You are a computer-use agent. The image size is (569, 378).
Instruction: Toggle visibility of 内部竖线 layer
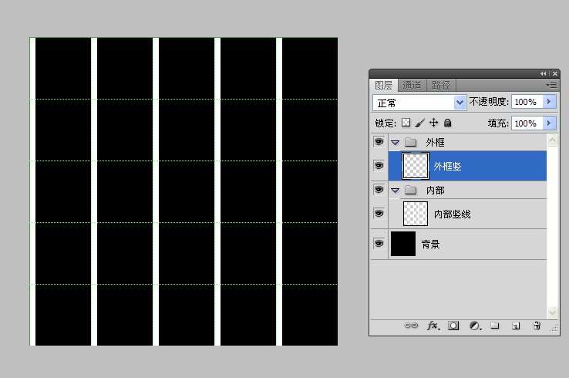coord(379,214)
